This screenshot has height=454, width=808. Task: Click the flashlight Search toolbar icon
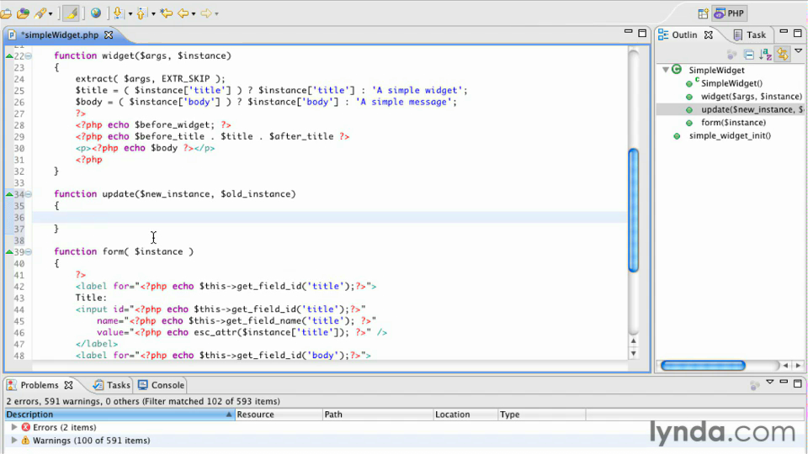tap(40, 13)
